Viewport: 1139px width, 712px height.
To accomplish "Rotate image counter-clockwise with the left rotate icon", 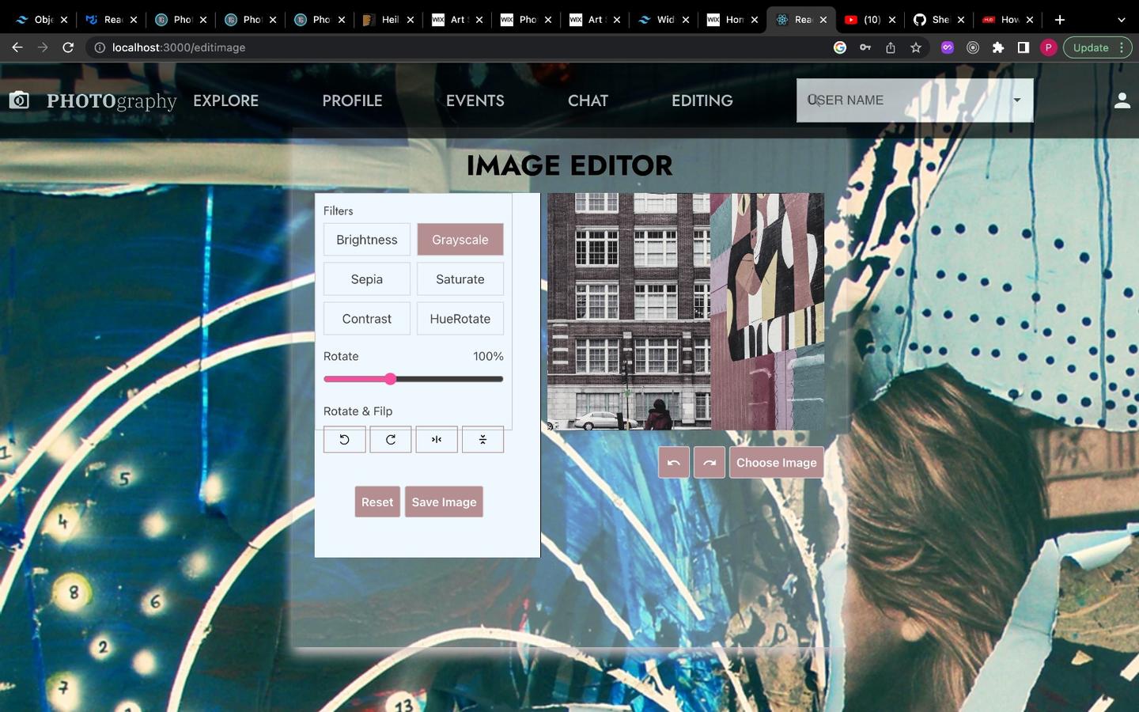I will point(344,440).
